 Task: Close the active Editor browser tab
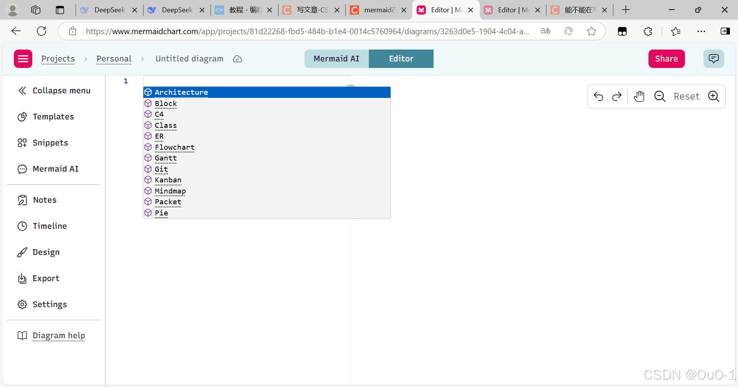(x=471, y=10)
